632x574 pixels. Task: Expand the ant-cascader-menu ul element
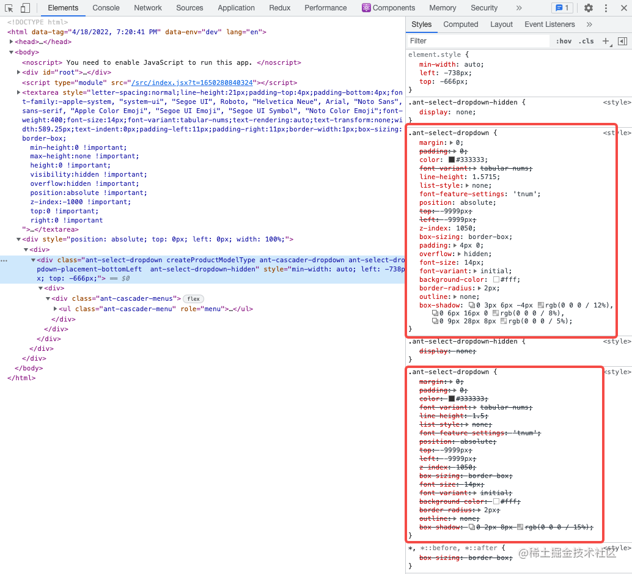(55, 309)
